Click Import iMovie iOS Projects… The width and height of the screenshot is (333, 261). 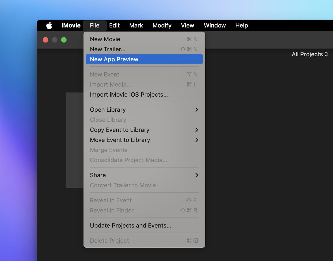point(144,95)
